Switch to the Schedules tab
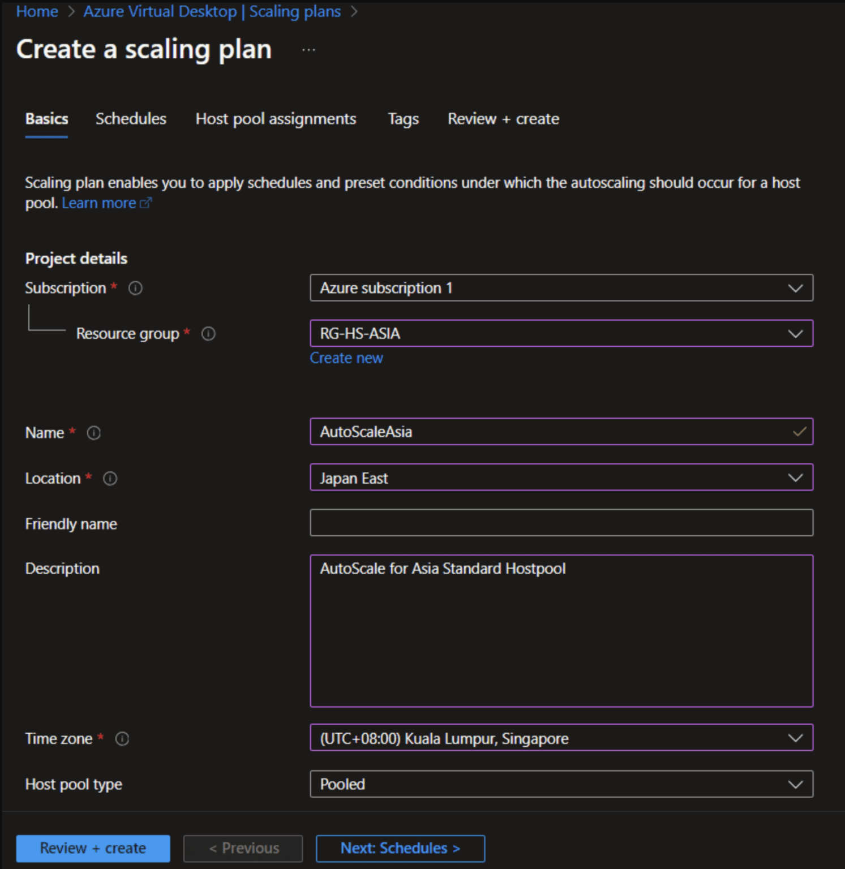The width and height of the screenshot is (845, 869). [x=131, y=119]
